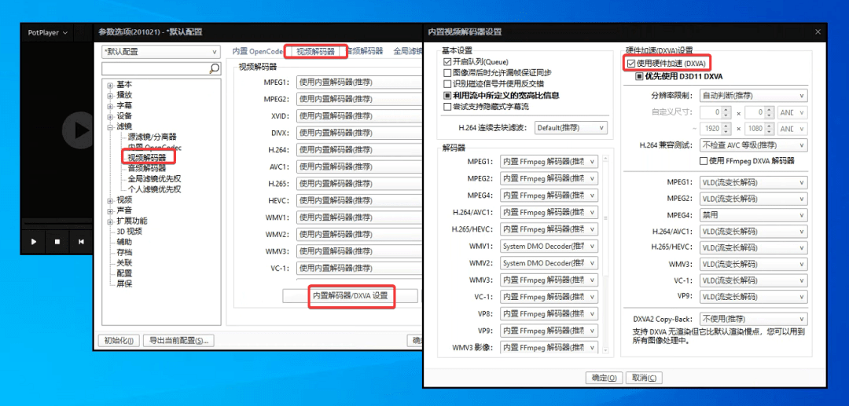The height and width of the screenshot is (406, 849).
Task: Select 源滤镜/分离器 in the tree
Action: 153,137
